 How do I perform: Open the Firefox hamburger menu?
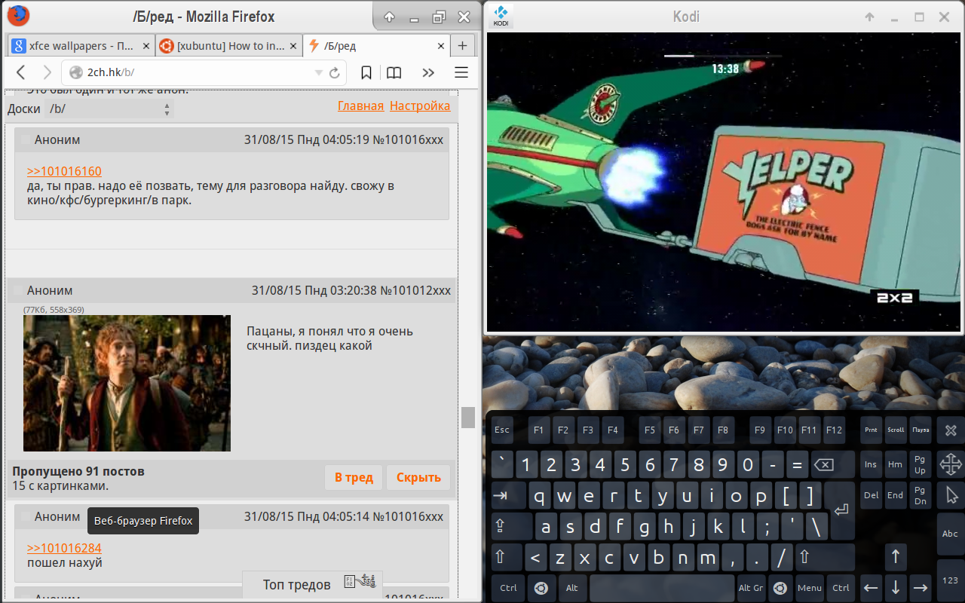point(461,72)
